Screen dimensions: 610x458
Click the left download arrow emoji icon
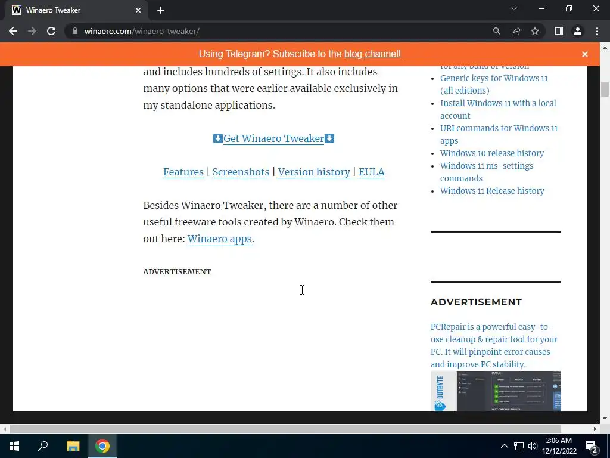[218, 138]
